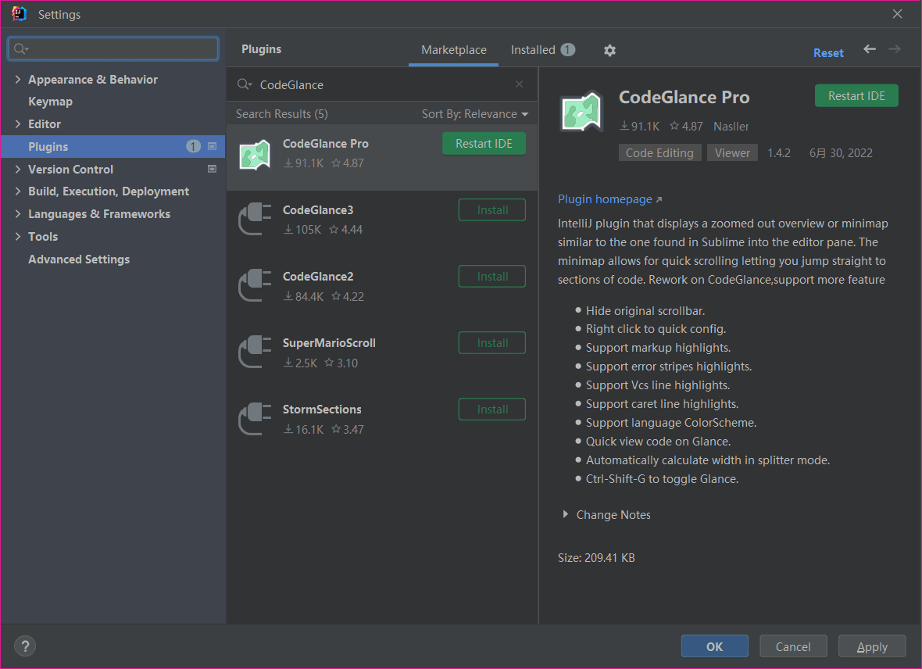Go forward with the right arrow
The image size is (922, 669).
click(895, 49)
